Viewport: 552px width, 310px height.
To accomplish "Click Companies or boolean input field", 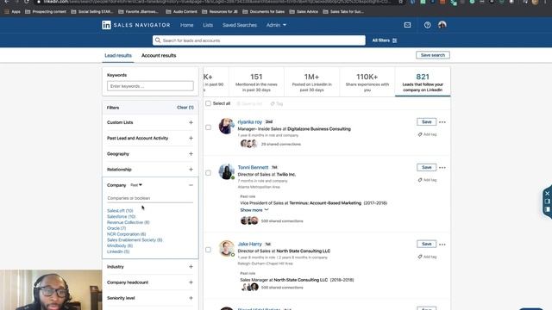I will pos(150,198).
